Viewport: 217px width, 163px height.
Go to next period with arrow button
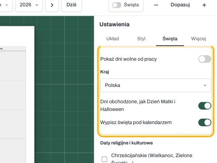click(x=52, y=5)
